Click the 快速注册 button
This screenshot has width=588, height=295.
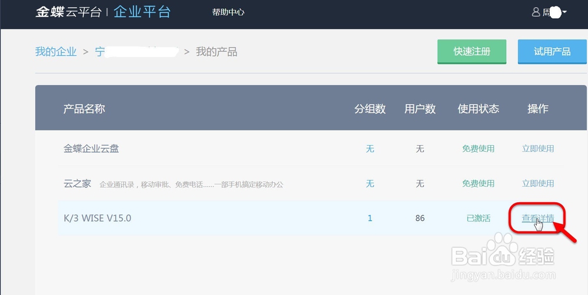472,52
